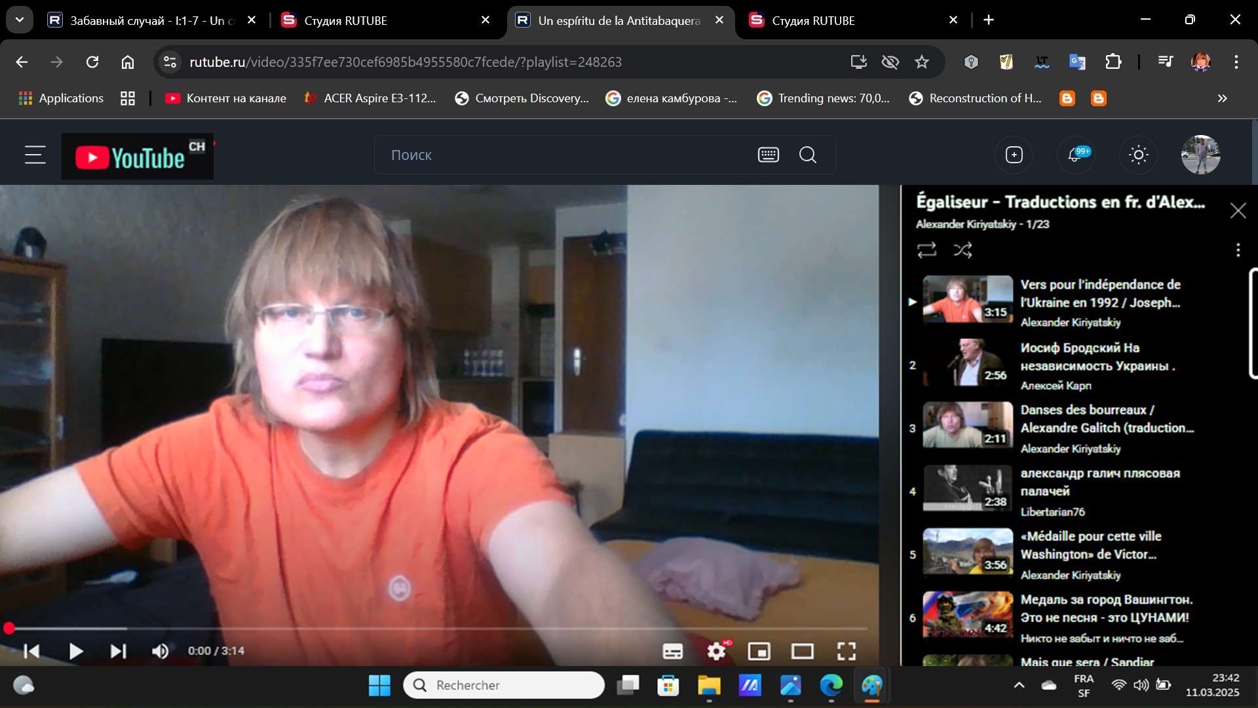Open video quality settings gear

point(716,651)
